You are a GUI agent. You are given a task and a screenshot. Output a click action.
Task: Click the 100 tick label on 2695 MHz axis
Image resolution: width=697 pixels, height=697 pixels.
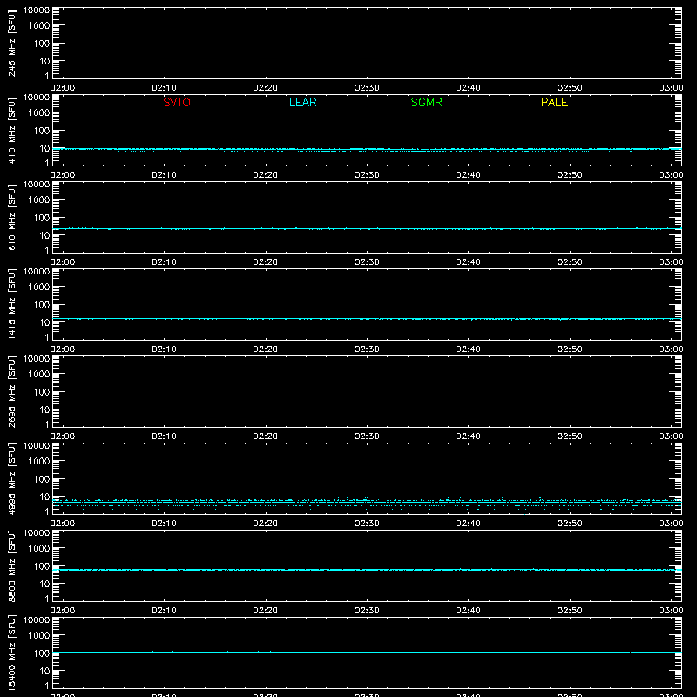pos(42,392)
